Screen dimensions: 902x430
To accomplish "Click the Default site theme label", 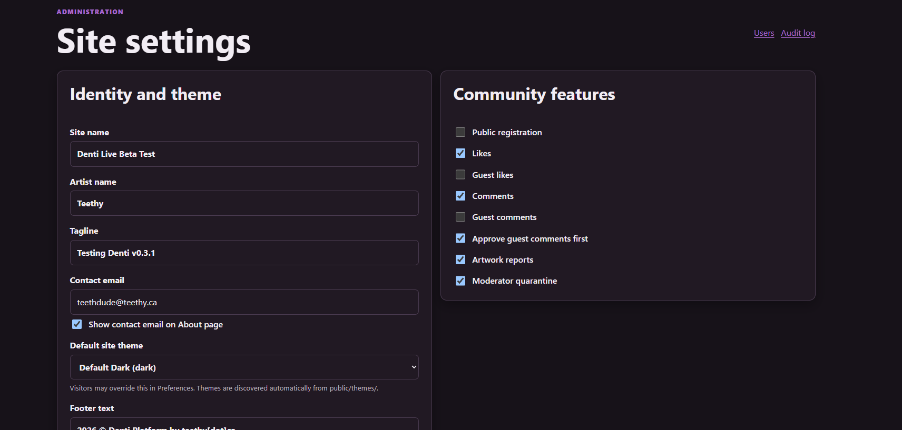I will coord(106,346).
